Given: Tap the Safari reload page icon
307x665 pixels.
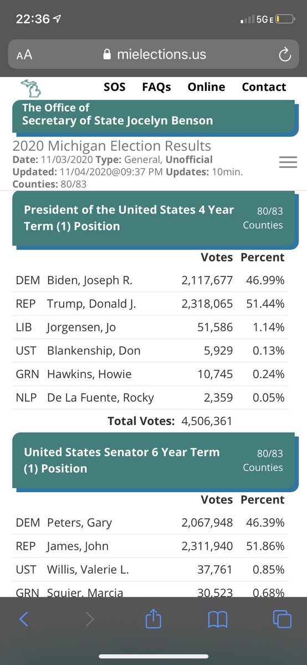Looking at the screenshot, I should [x=284, y=54].
